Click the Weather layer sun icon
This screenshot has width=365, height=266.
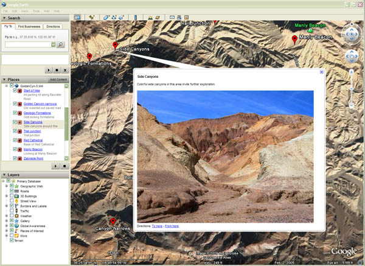pyautogui.click(x=16, y=216)
